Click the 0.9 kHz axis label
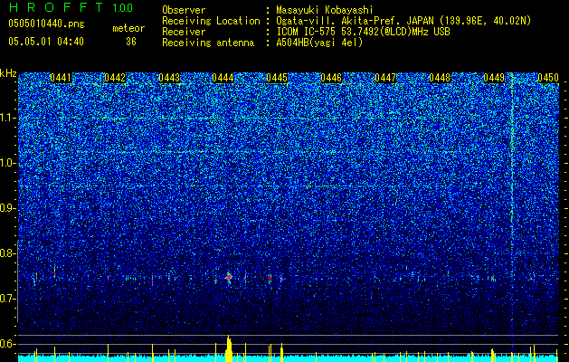The height and width of the screenshot is (362, 569). 6,208
